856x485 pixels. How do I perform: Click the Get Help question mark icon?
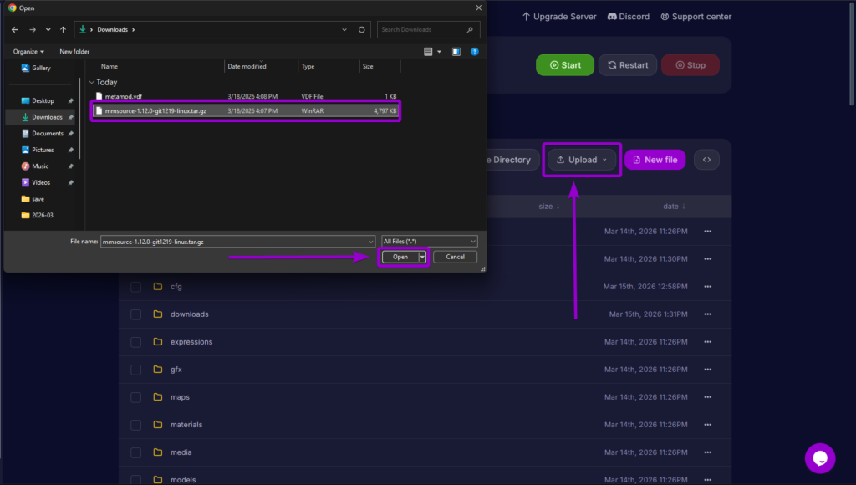(473, 51)
